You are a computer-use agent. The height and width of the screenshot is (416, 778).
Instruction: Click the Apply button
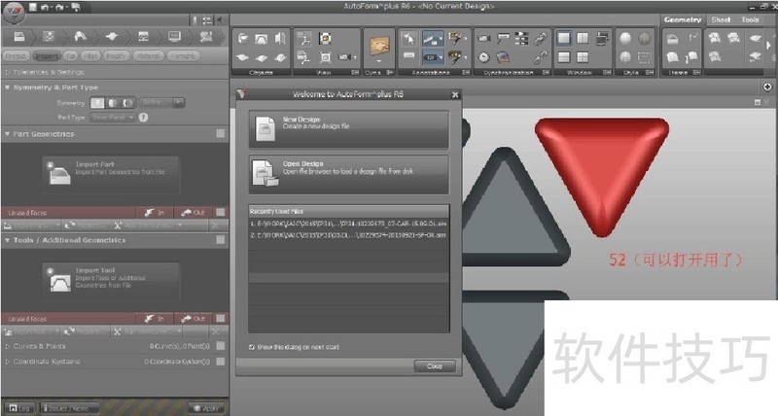click(x=206, y=408)
